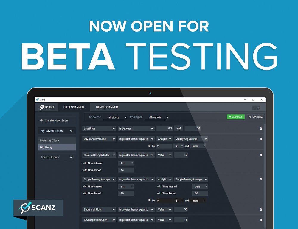The image size is (298, 229).
Task: Open the 'all markets' dropdown
Action: [x=157, y=117]
